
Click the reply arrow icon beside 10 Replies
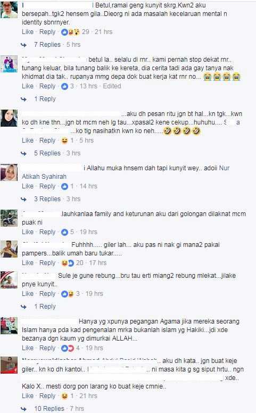[x=24, y=409]
